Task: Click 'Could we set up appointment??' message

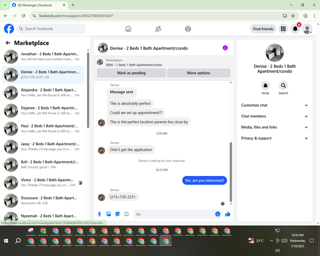Action: click(x=136, y=113)
